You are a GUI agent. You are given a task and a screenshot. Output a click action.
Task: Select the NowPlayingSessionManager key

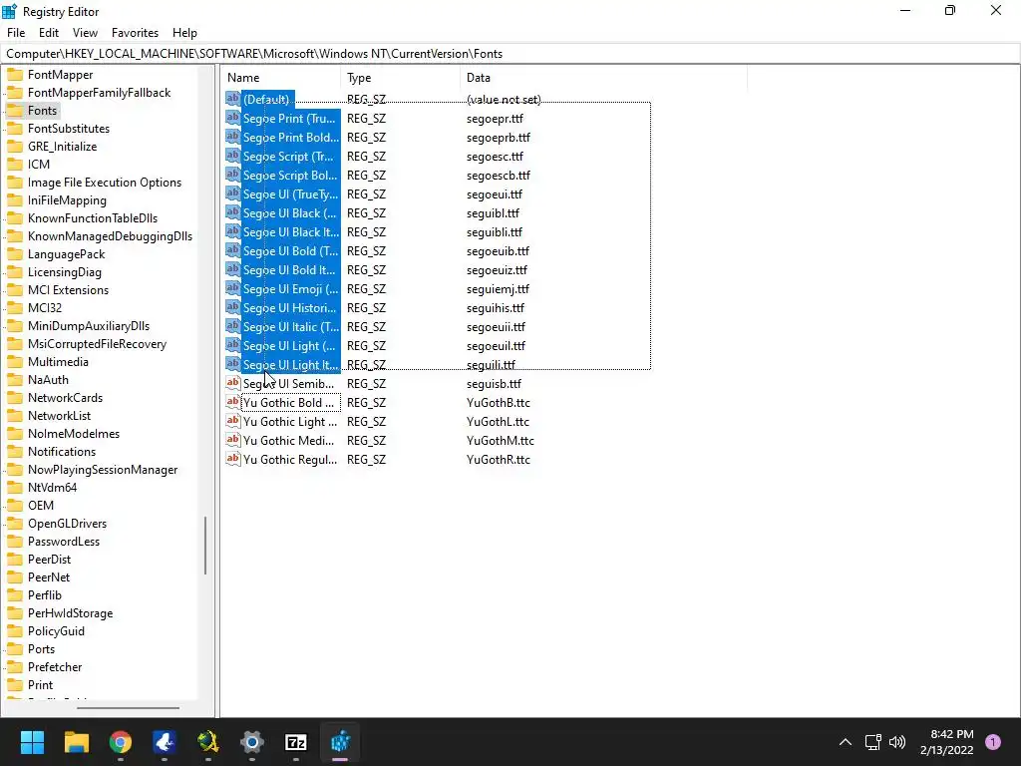103,470
